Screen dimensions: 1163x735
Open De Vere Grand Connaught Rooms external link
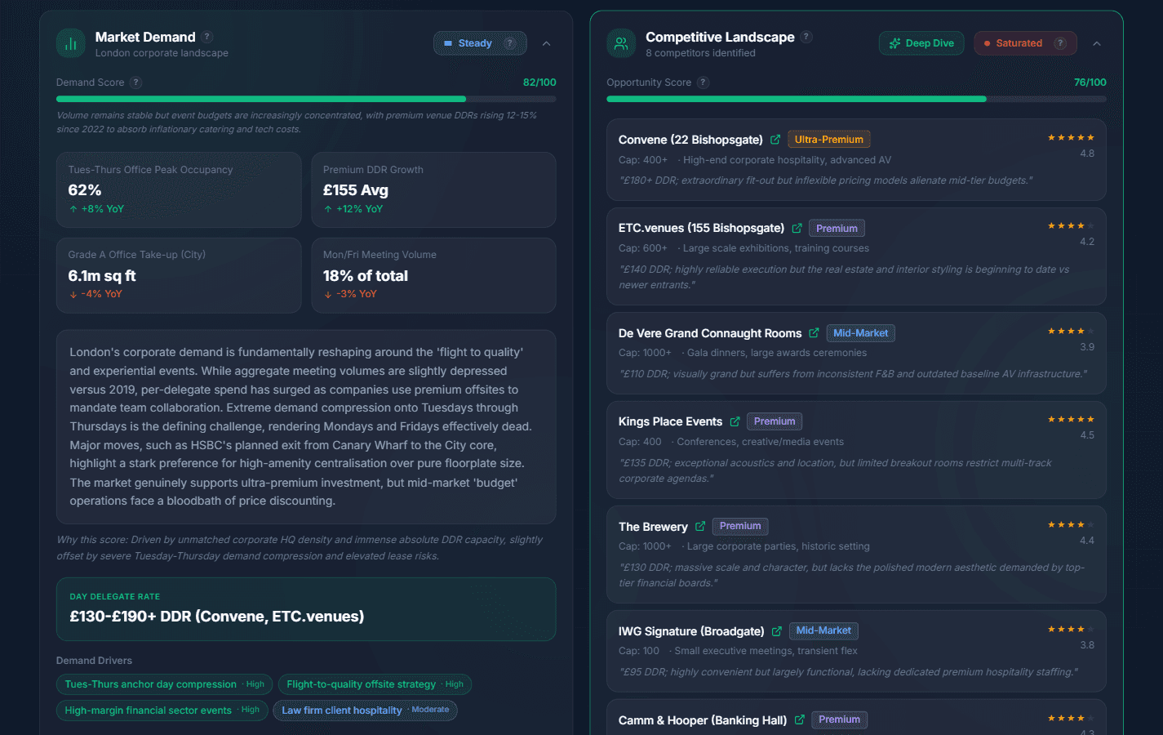tap(814, 333)
